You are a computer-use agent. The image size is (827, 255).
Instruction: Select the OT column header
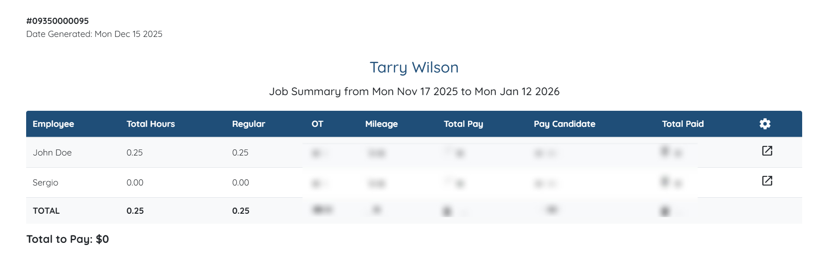[317, 124]
